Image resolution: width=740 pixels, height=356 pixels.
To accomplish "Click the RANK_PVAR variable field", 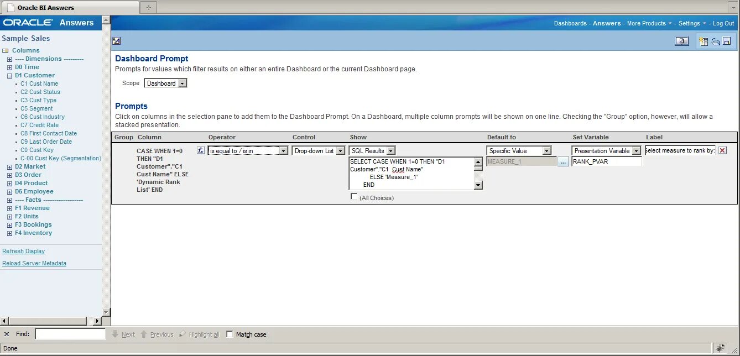I will pos(607,161).
